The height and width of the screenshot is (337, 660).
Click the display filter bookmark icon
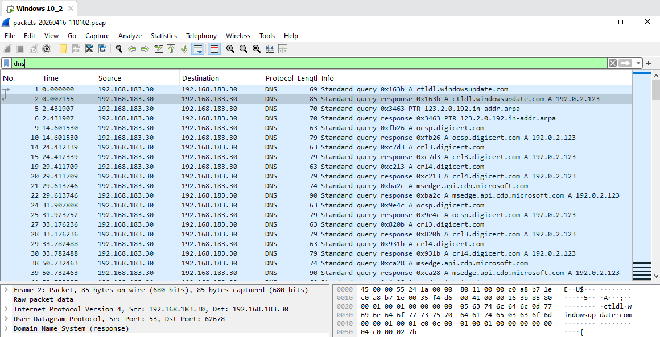6,63
